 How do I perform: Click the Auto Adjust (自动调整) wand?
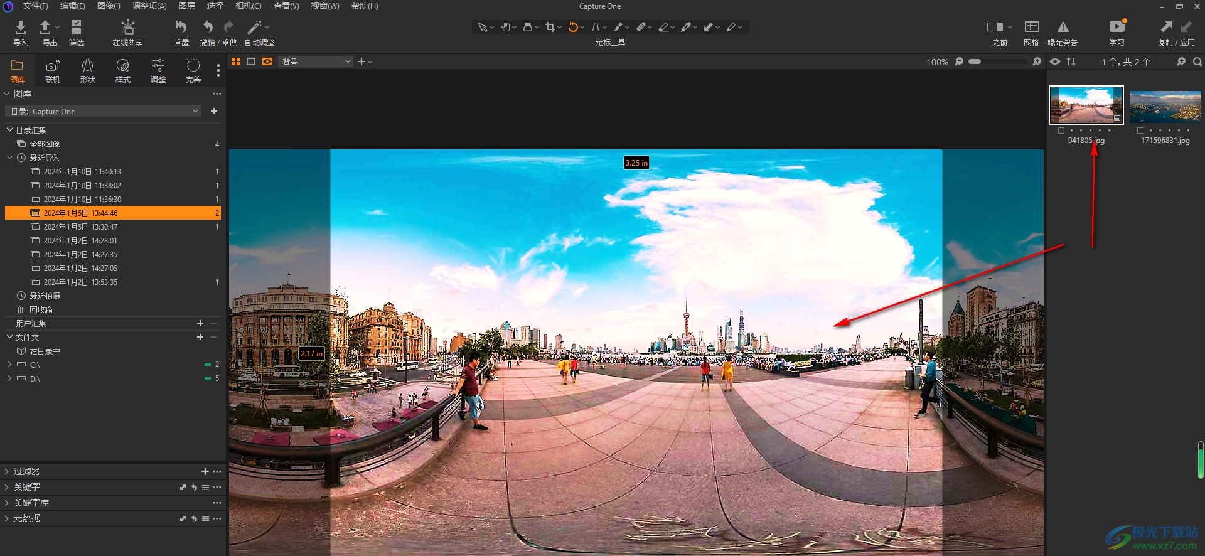254,27
